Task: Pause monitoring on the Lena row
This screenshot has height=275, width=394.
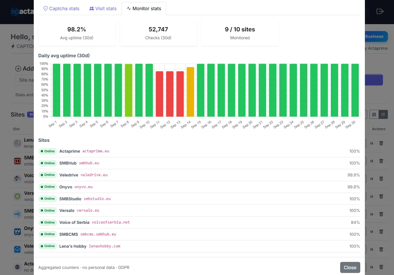Action: [x=372, y=143]
